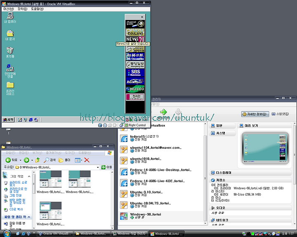297x237 pixels.
Task: Click the Windows 98 preview thumbnail in VirtualBox
Action: [265, 148]
